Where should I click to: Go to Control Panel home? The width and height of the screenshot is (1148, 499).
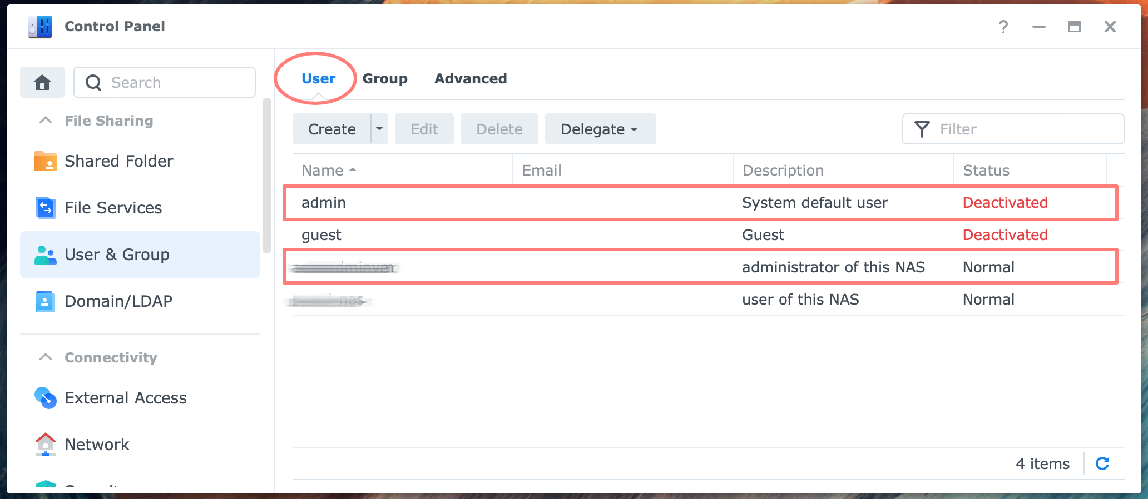(x=42, y=82)
